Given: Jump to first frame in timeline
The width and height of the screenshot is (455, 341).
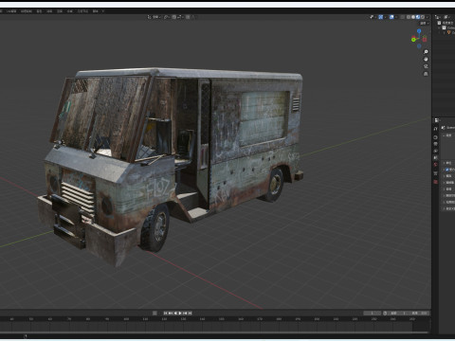Looking at the screenshot, I should (x=165, y=313).
